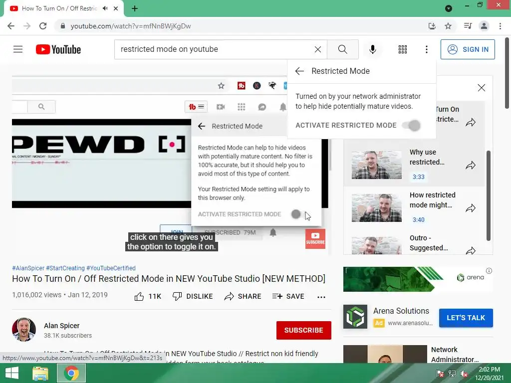Screen dimensions: 511x383
Task: Click Chrome tab search dropdown arrow
Action: 449,8
